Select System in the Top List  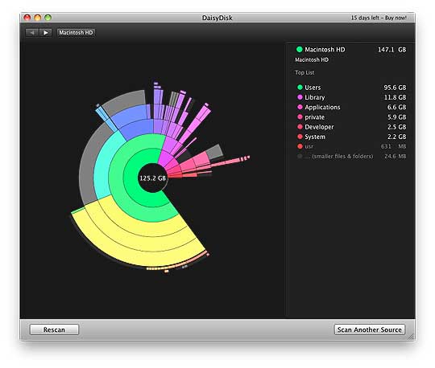click(x=351, y=137)
